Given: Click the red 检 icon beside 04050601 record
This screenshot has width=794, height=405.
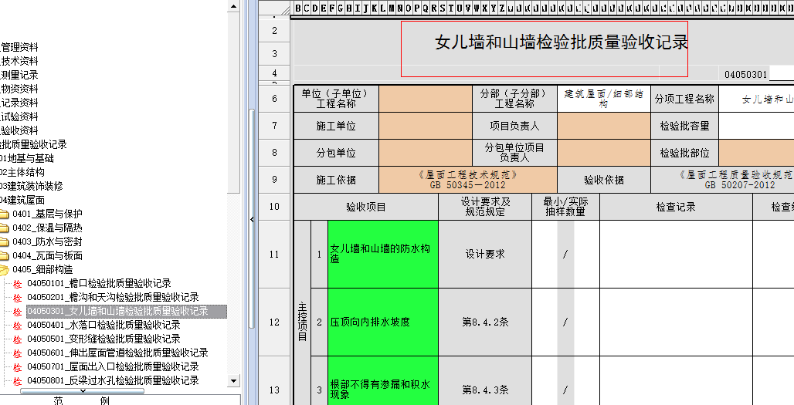Looking at the screenshot, I should coord(18,353).
